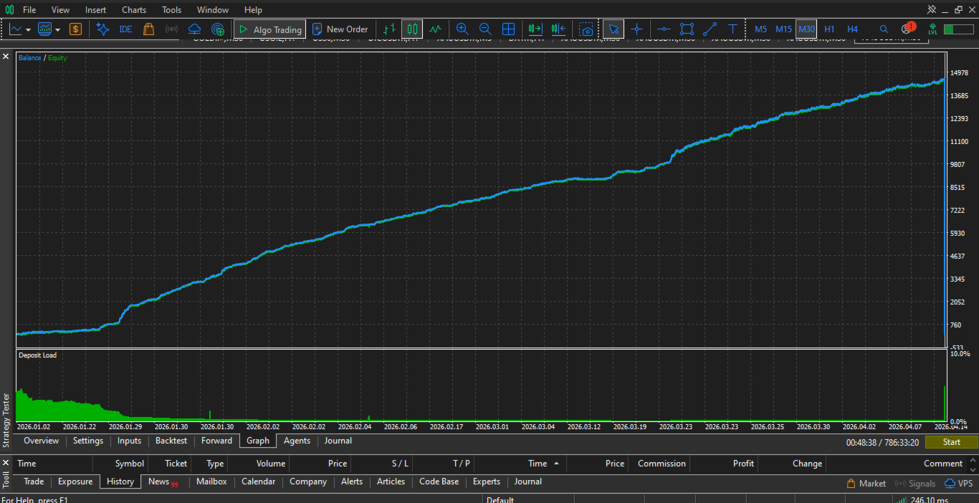Open the File menu
The image size is (979, 503).
coord(29,10)
